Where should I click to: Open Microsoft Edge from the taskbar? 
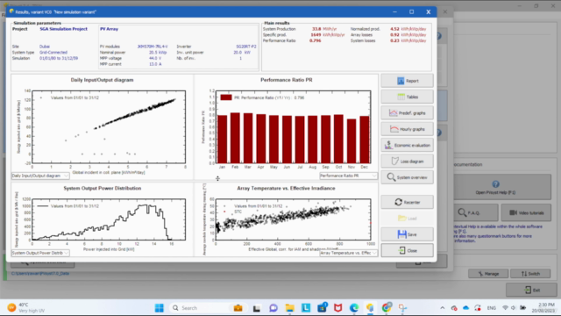click(x=354, y=308)
